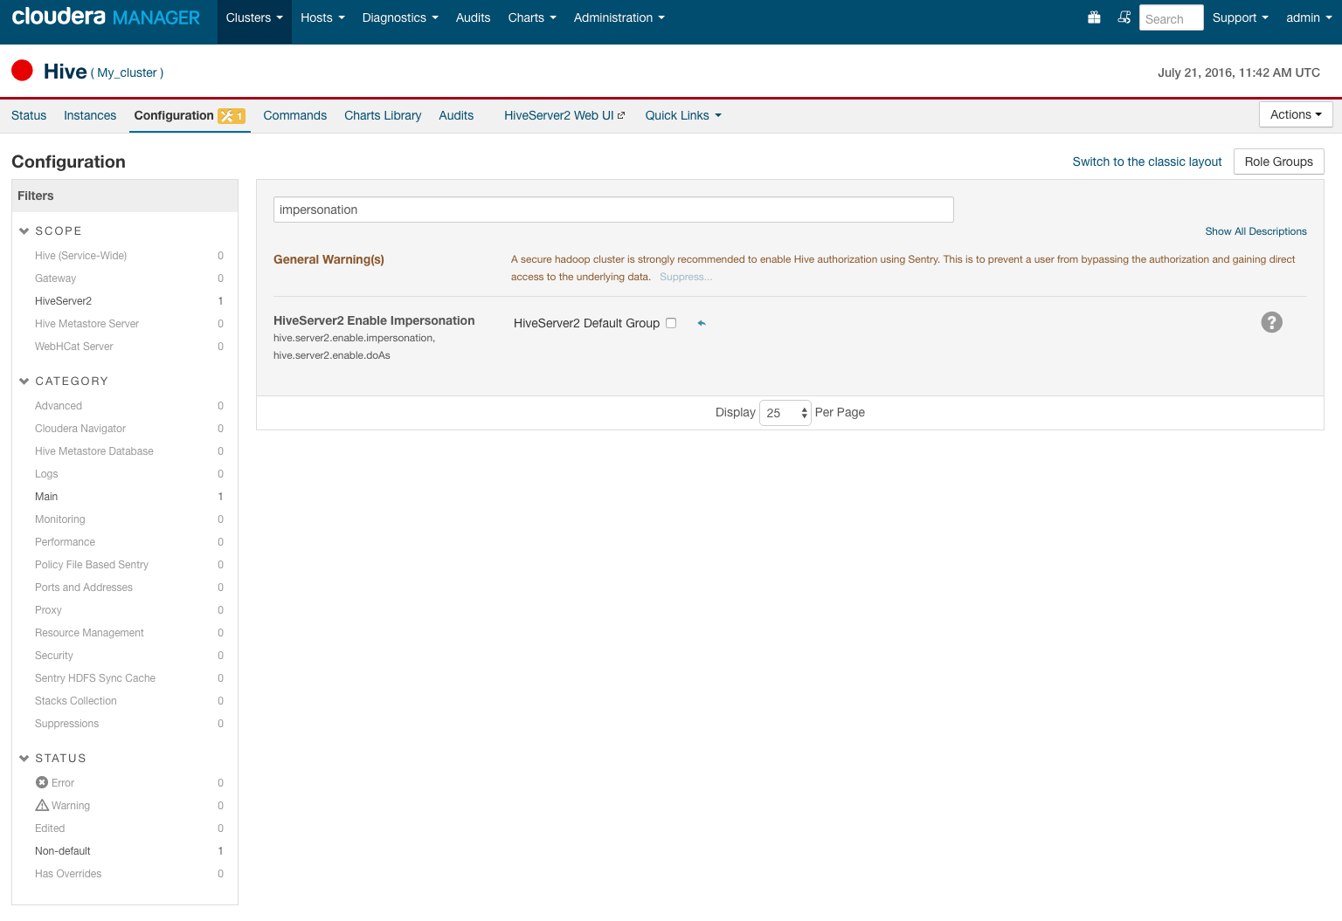The image size is (1342, 921).
Task: Filter by Suppressions category
Action: pos(128,724)
